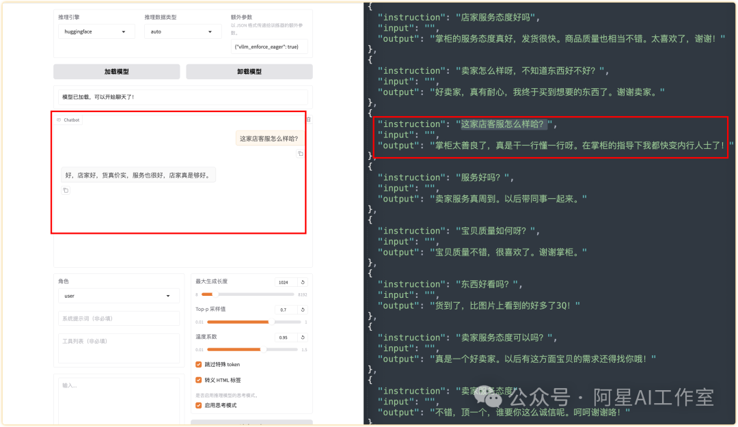The image size is (738, 427).
Task: Click the output line 掌柜的服务态度真好
Action: pos(553,39)
